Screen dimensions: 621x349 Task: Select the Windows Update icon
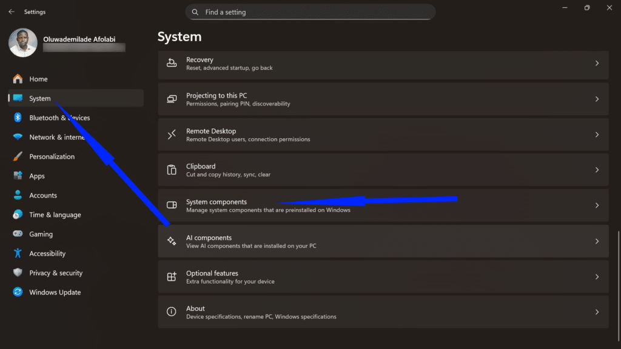[18, 292]
